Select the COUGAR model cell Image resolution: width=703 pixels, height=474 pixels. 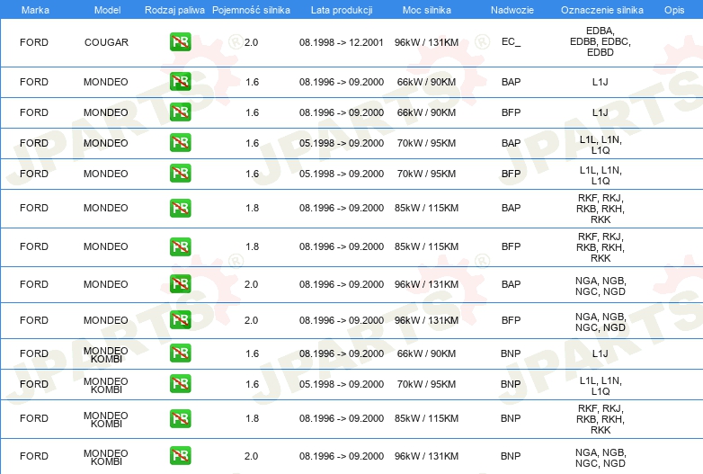pos(106,42)
